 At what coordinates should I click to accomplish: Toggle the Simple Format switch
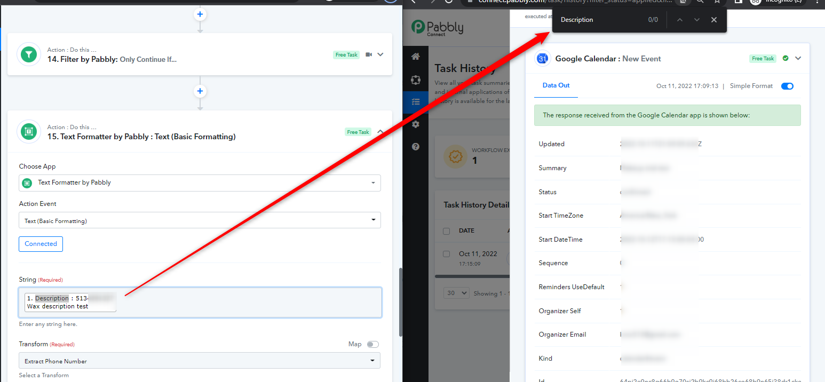[x=787, y=86]
